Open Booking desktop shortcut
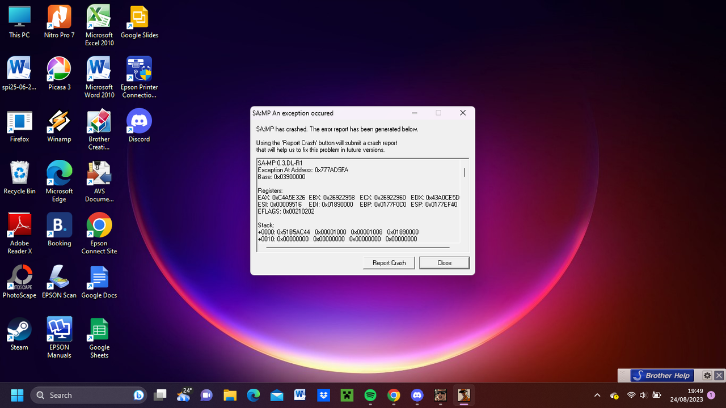The height and width of the screenshot is (408, 726). pos(59,229)
